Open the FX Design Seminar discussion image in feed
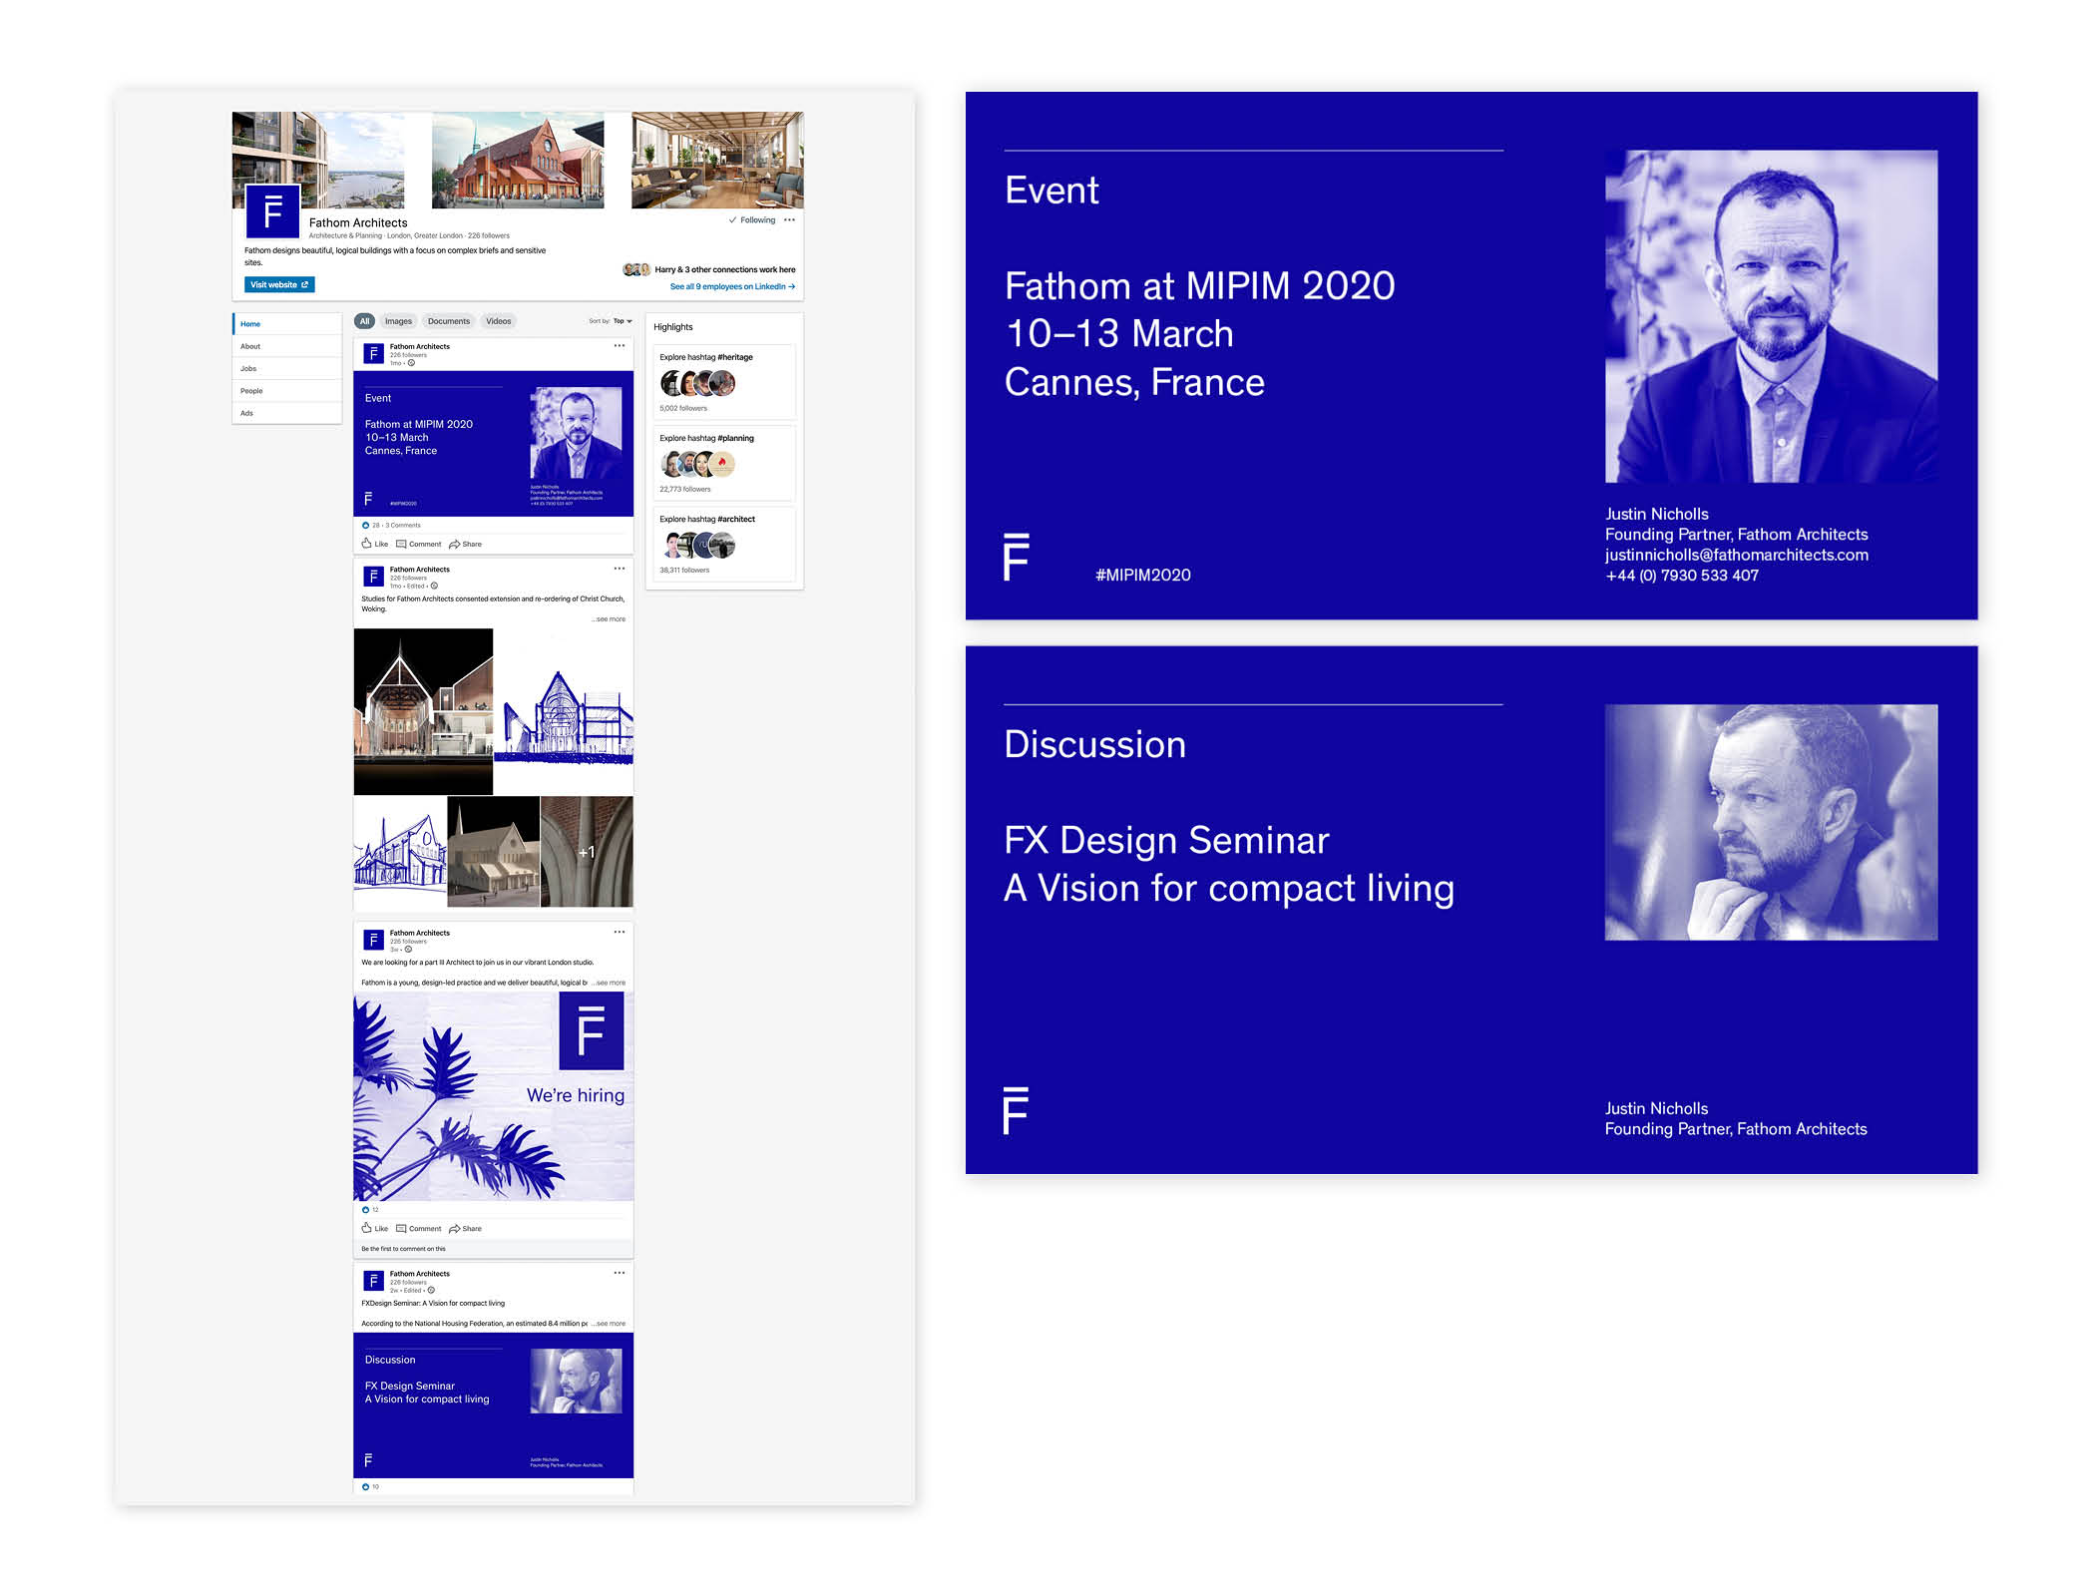2095x1596 pixels. [494, 1405]
